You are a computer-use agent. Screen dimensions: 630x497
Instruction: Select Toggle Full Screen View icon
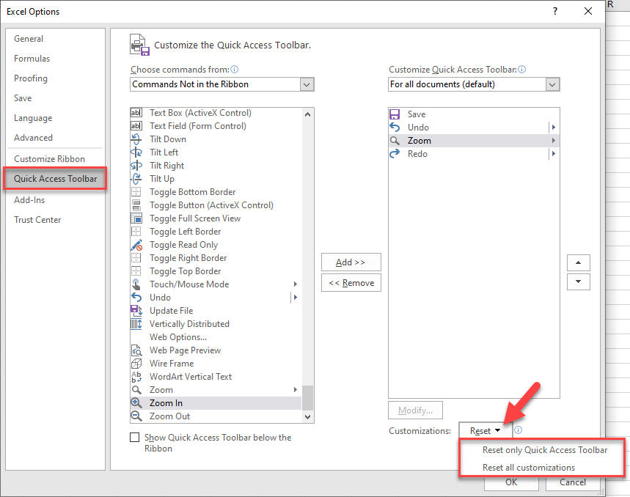point(136,218)
